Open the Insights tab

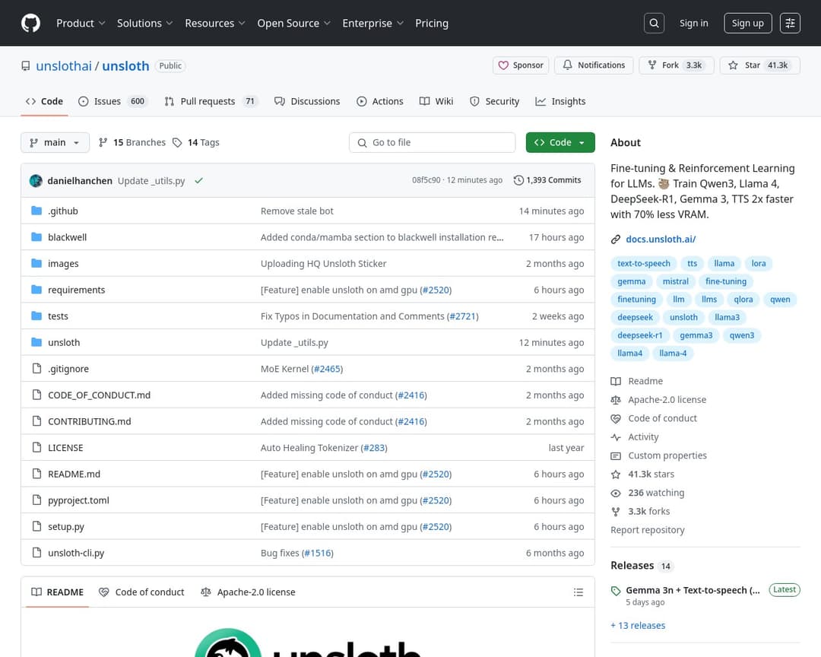[x=561, y=101]
